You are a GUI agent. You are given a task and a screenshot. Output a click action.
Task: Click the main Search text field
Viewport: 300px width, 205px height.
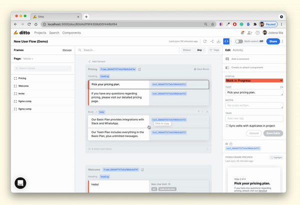coord(128,50)
